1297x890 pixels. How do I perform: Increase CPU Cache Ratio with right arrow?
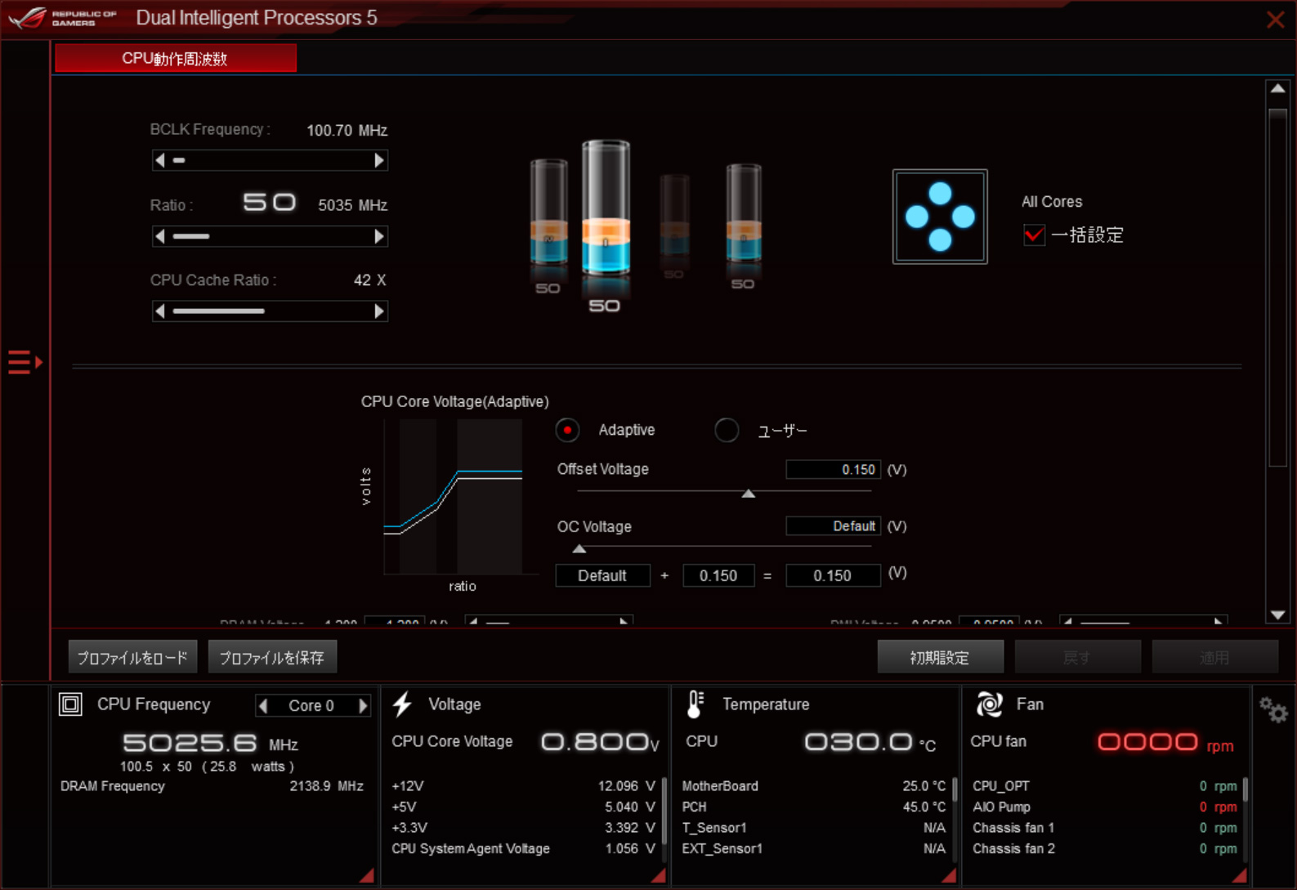coord(378,311)
